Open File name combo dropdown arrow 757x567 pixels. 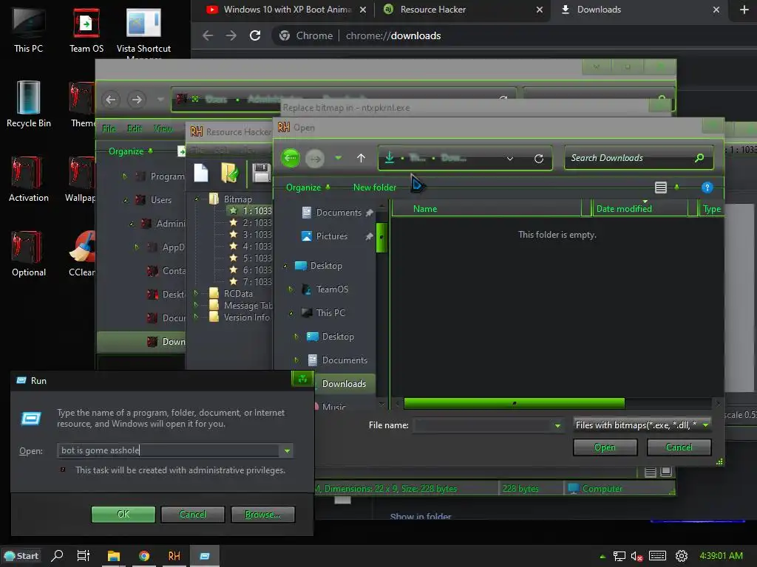[557, 425]
